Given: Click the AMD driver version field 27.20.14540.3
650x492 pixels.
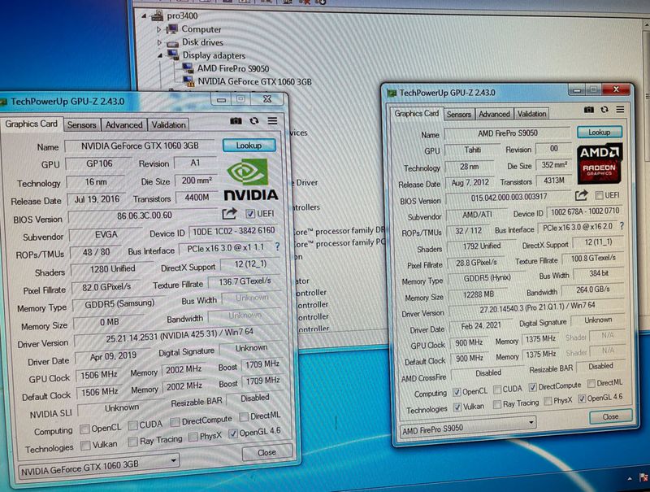Looking at the screenshot, I should [x=537, y=307].
